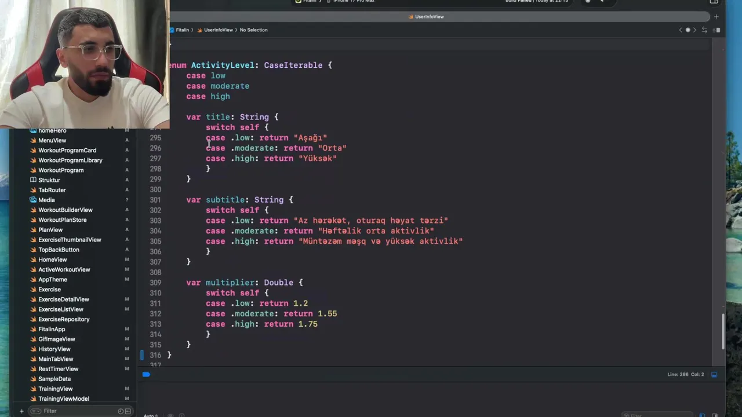
Task: Add a new editor tab with plus
Action: point(716,17)
